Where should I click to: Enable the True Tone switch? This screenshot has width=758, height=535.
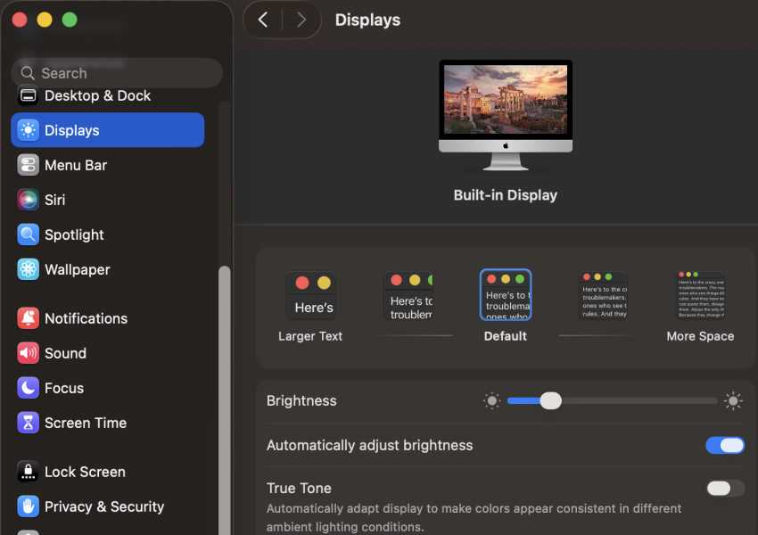point(724,488)
